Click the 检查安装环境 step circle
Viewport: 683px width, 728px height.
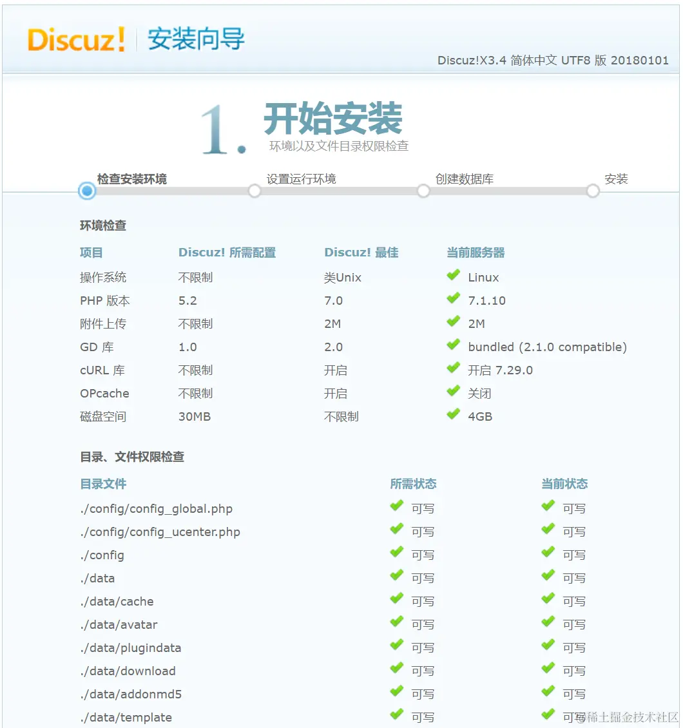[87, 191]
